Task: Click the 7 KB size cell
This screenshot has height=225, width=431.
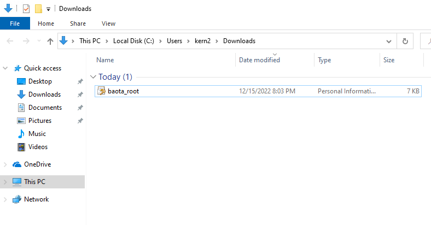Action: (x=413, y=91)
